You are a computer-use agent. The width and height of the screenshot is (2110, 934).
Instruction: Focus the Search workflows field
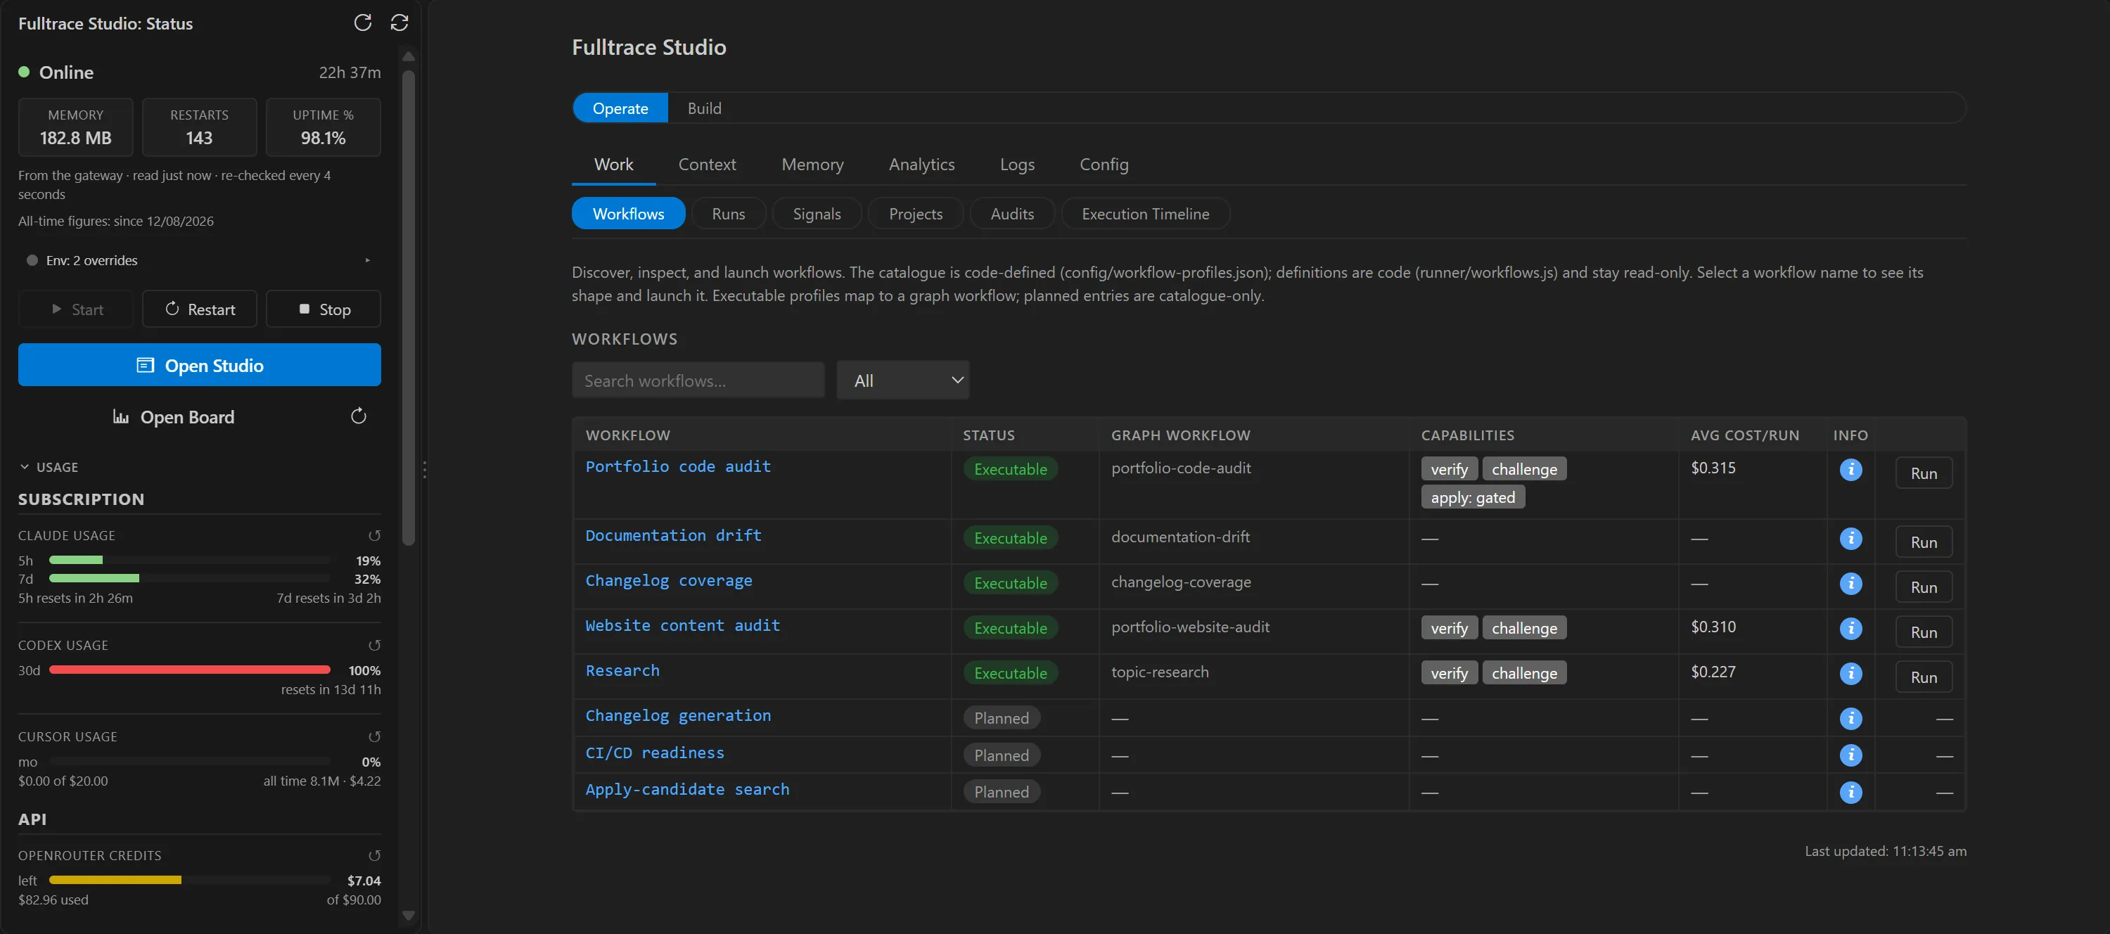698,380
